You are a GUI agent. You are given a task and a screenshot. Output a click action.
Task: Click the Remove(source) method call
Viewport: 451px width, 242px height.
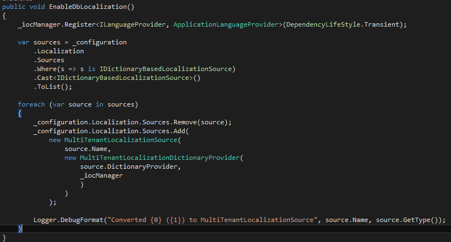(201, 122)
